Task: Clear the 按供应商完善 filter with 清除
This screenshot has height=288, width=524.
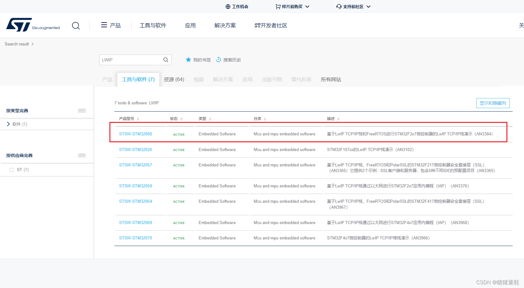Action: point(82,155)
